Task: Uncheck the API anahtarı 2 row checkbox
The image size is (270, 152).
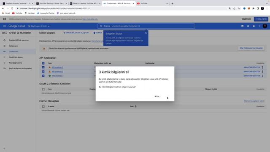Action: (x=43, y=71)
